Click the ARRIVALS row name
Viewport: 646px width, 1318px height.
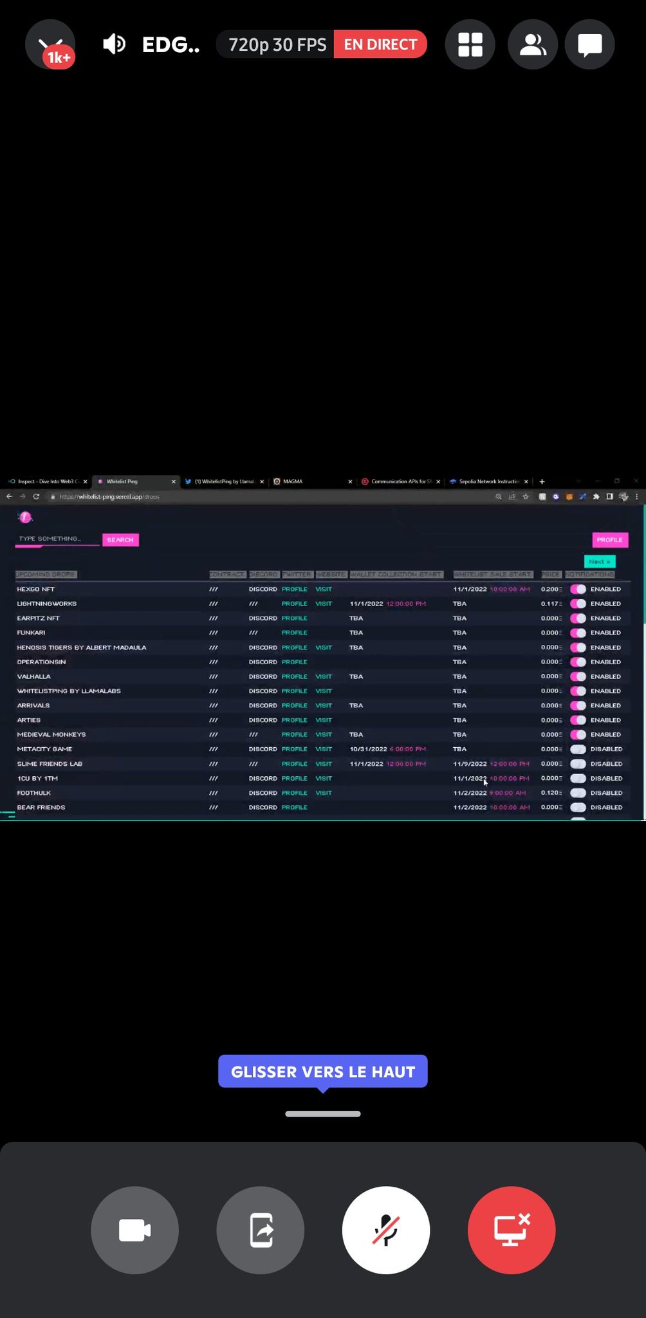33,705
